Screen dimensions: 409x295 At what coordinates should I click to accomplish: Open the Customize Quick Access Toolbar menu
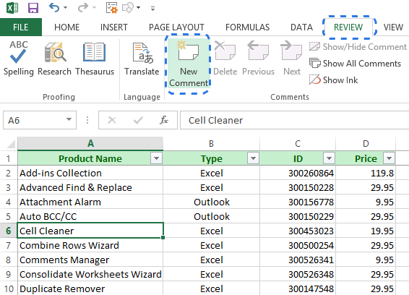click(x=153, y=9)
